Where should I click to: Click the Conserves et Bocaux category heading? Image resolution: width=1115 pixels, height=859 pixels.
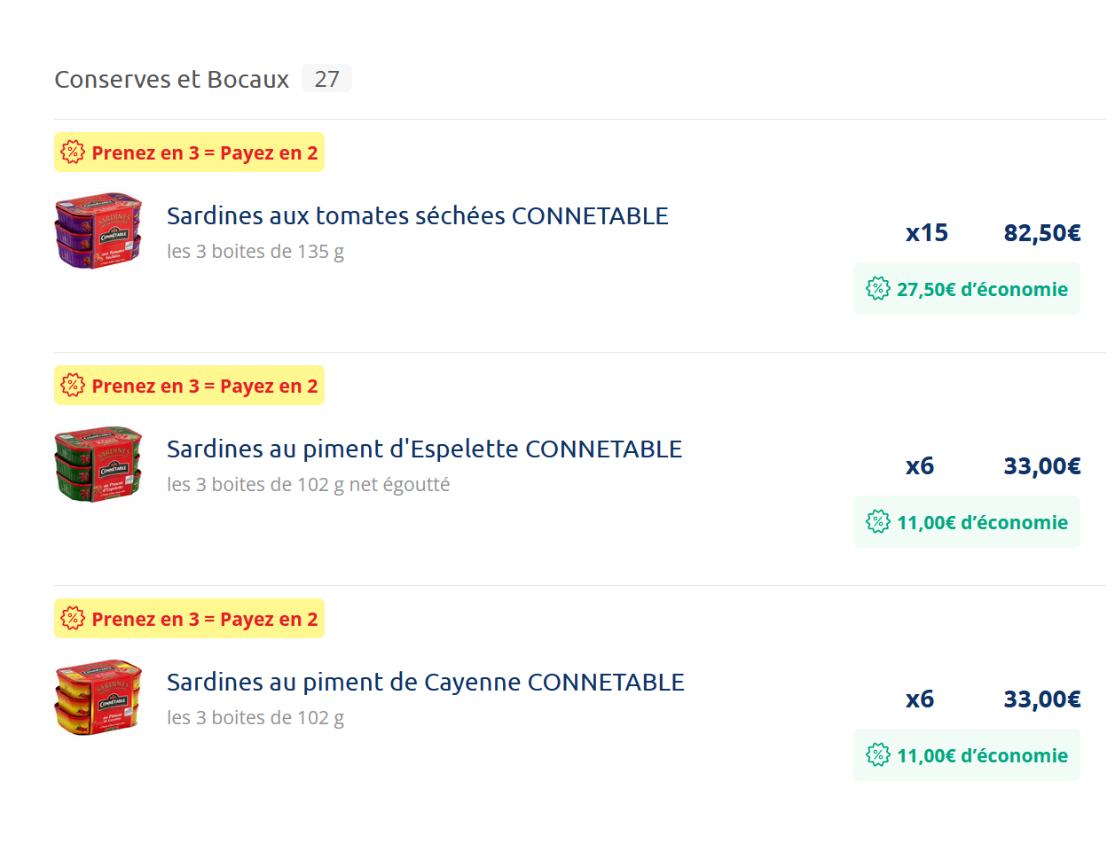(172, 80)
